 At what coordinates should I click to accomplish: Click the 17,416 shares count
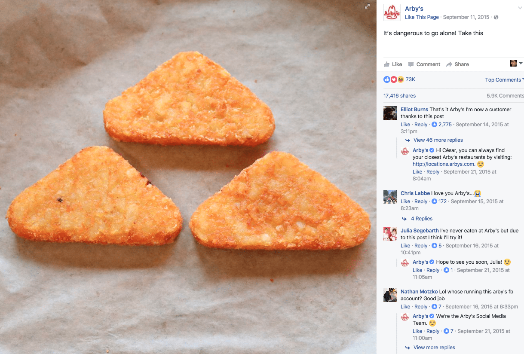pos(399,96)
